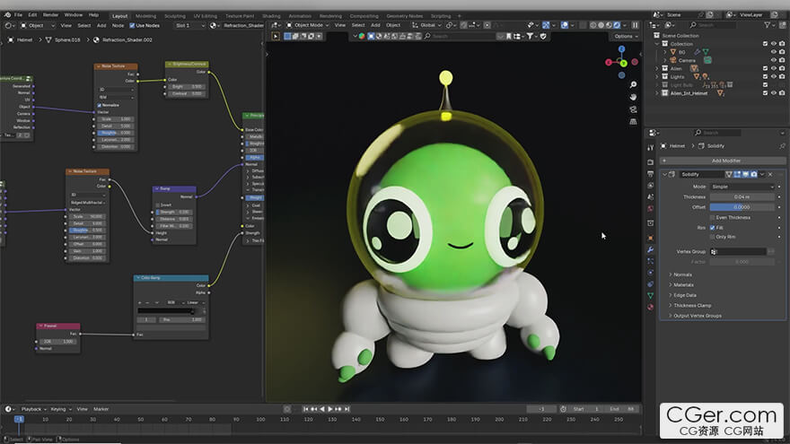The height and width of the screenshot is (444, 790).
Task: Hide the Alien collection in viewport
Action: tap(773, 68)
